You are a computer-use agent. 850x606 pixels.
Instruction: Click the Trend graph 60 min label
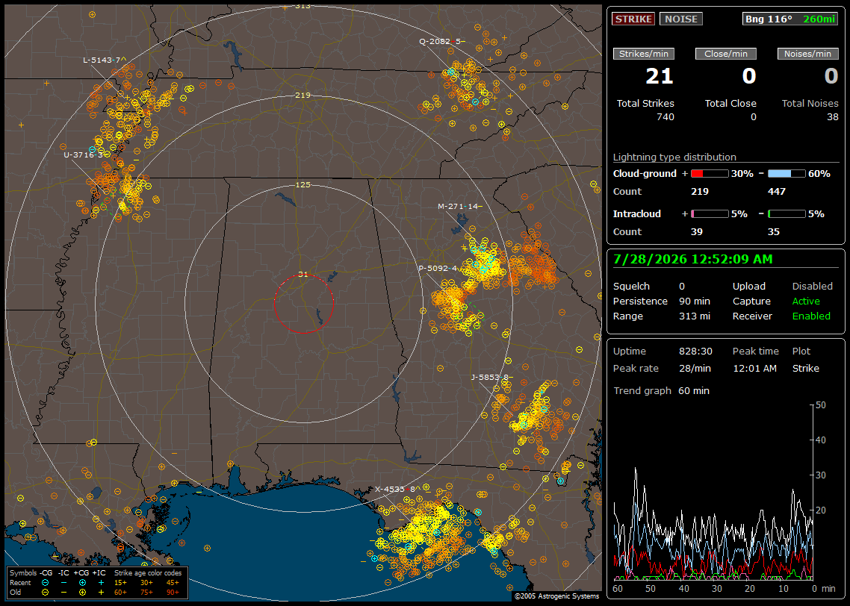(x=661, y=390)
